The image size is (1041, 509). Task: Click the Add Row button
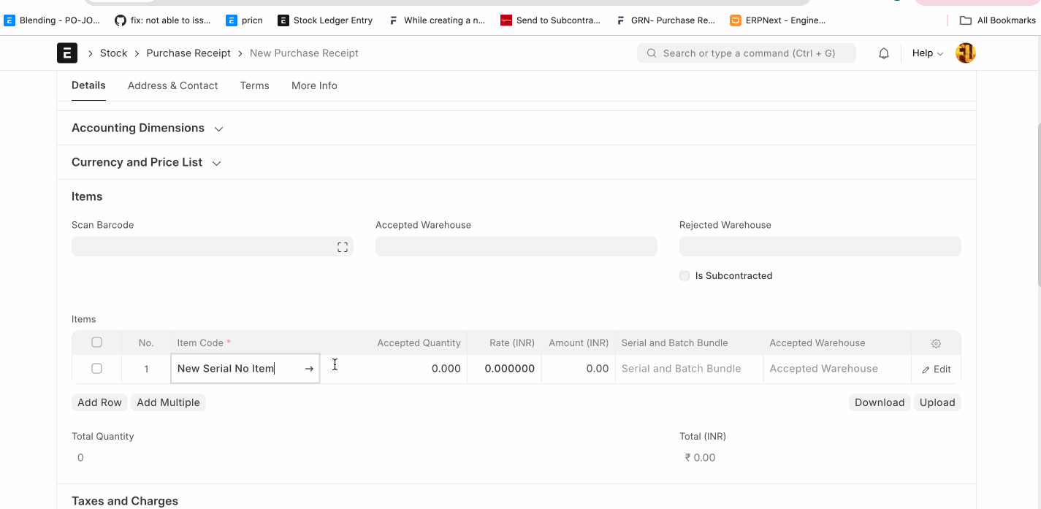click(x=99, y=402)
